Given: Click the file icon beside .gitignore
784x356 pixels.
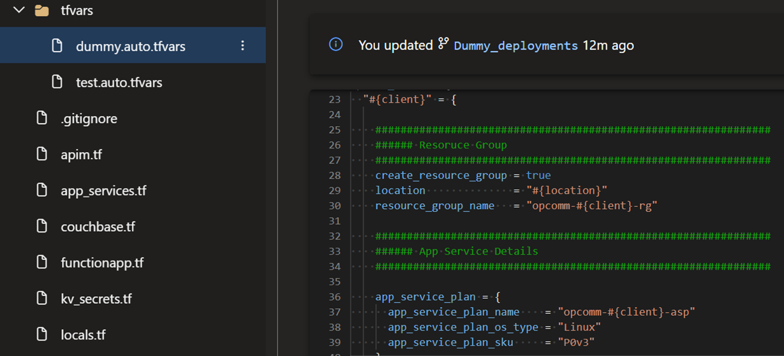Looking at the screenshot, I should 42,118.
